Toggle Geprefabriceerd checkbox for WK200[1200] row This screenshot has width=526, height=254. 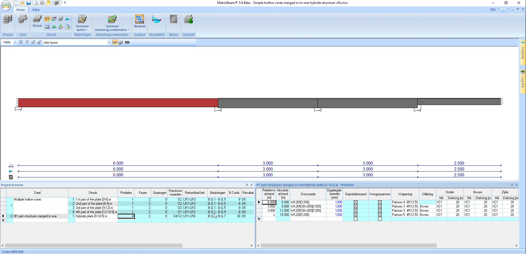(355, 215)
